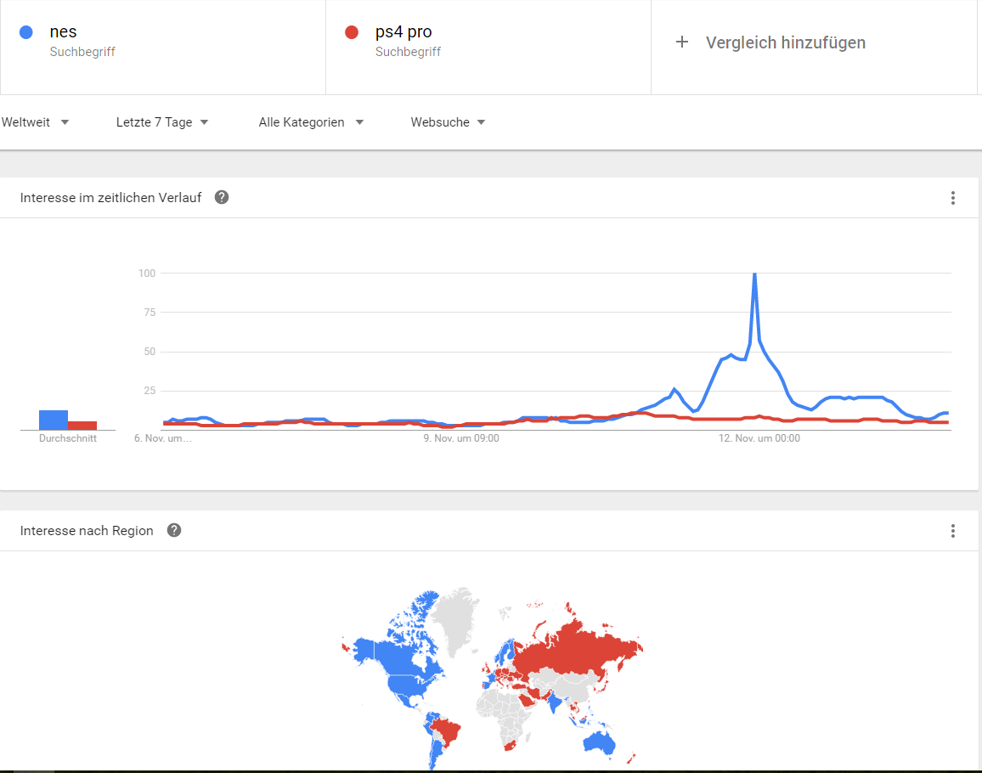Click the blue average bar above Durchschnitt

(54, 420)
